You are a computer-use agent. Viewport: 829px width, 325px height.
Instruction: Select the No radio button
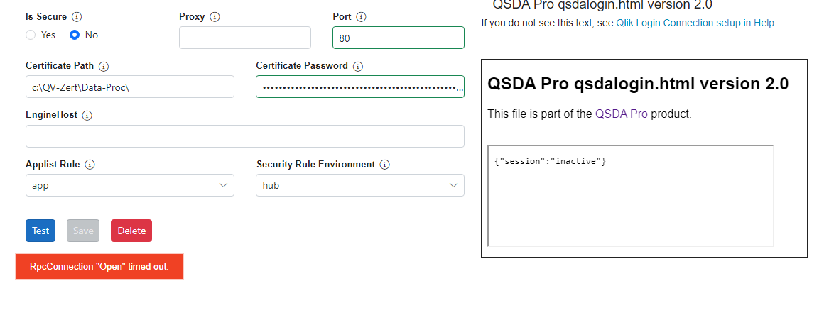(75, 35)
